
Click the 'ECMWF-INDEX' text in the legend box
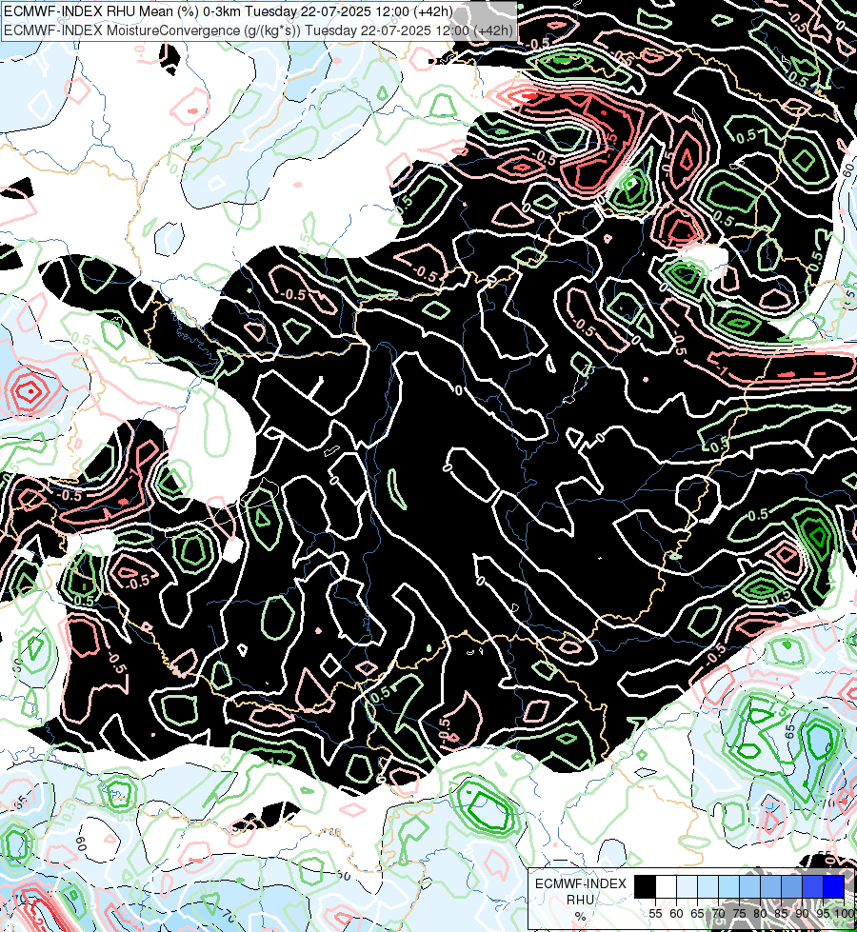coord(581,883)
